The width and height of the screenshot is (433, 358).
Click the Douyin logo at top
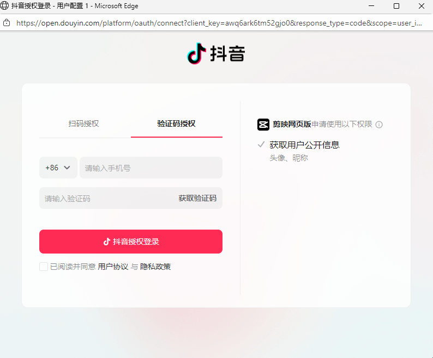(216, 53)
